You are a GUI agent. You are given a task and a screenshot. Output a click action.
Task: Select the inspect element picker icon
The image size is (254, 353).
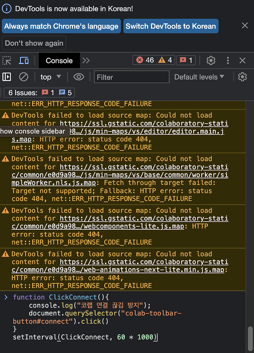tap(7, 60)
